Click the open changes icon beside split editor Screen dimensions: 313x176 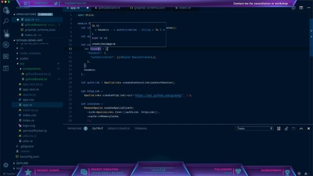(x=293, y=8)
